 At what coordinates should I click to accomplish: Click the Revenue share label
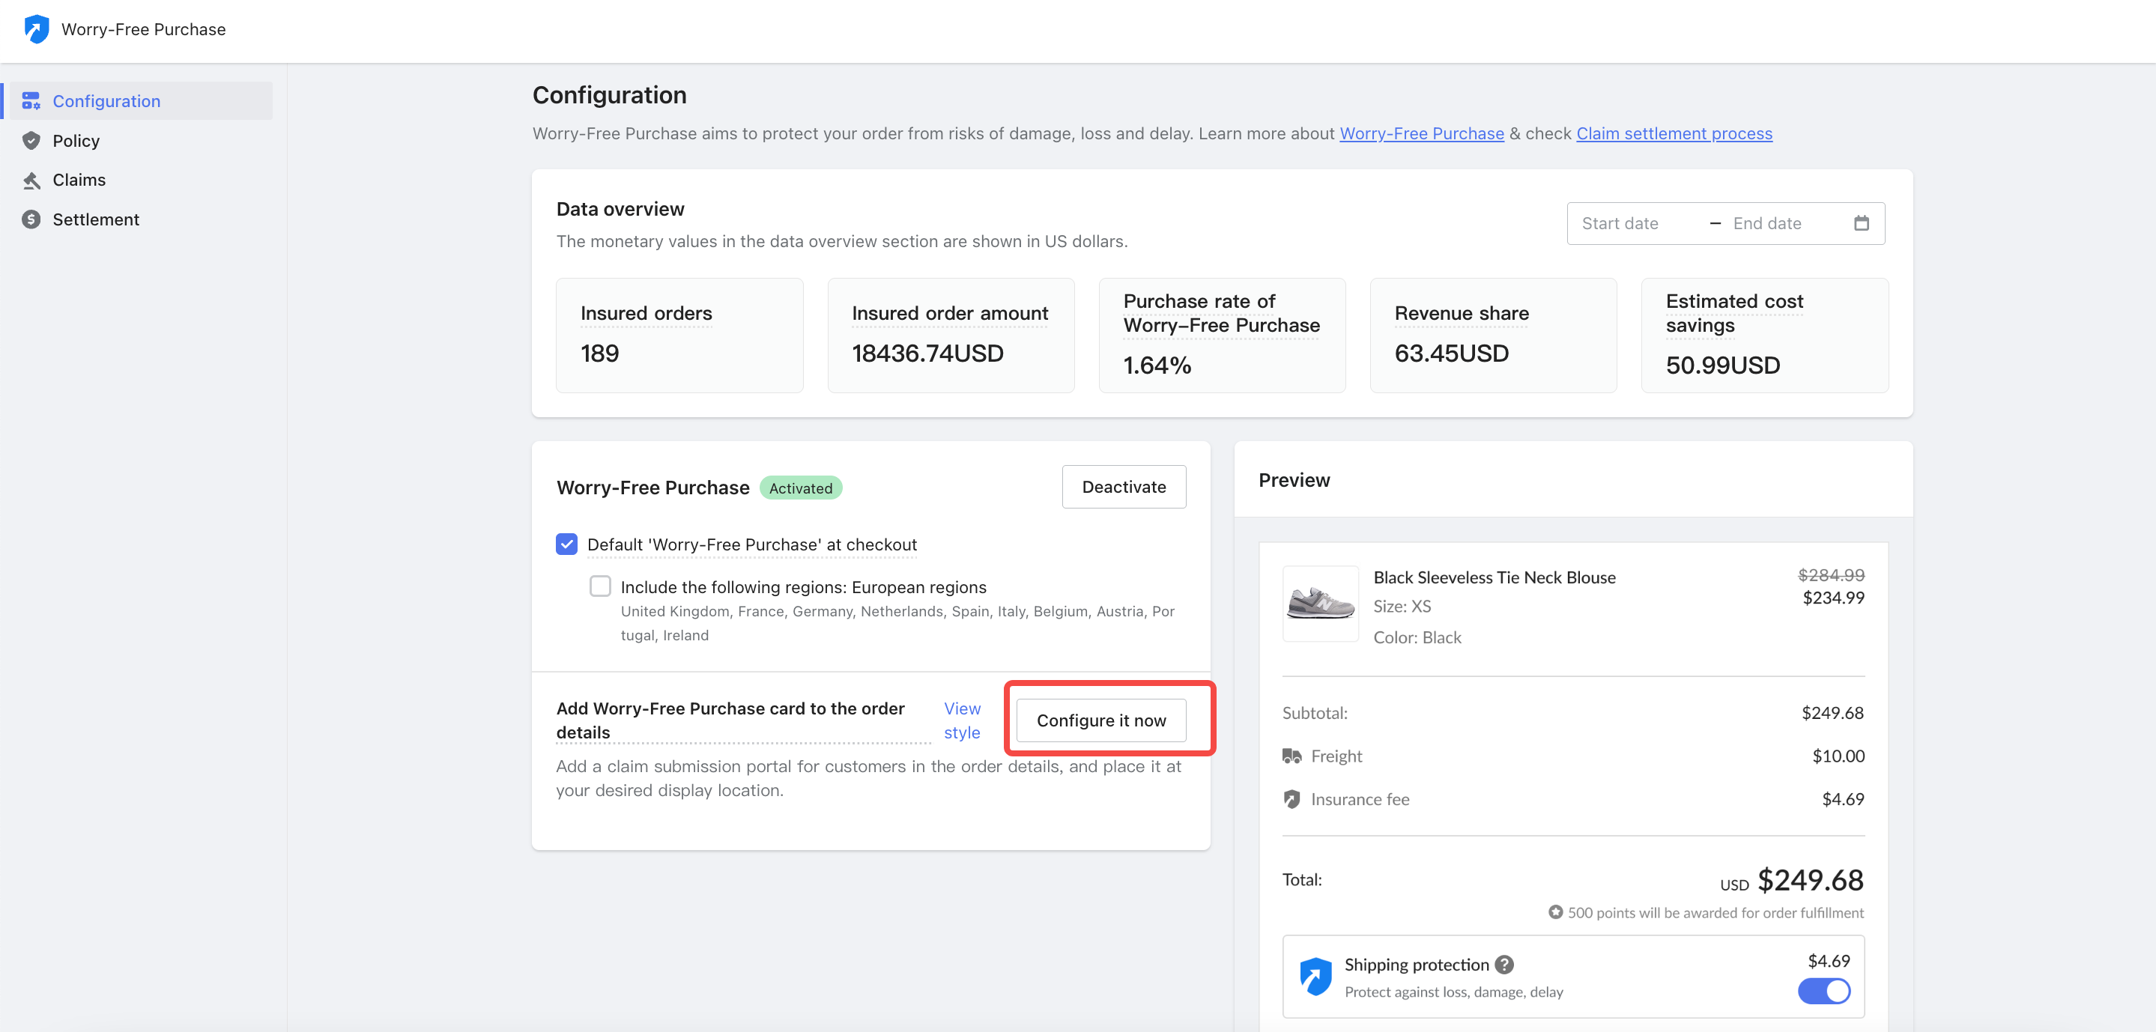tap(1462, 313)
